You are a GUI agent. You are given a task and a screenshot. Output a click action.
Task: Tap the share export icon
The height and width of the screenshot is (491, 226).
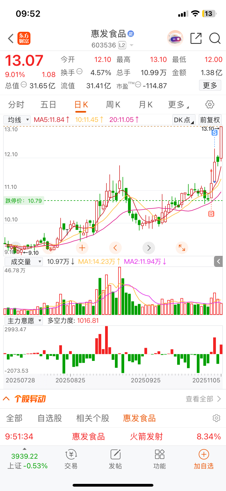point(196,38)
